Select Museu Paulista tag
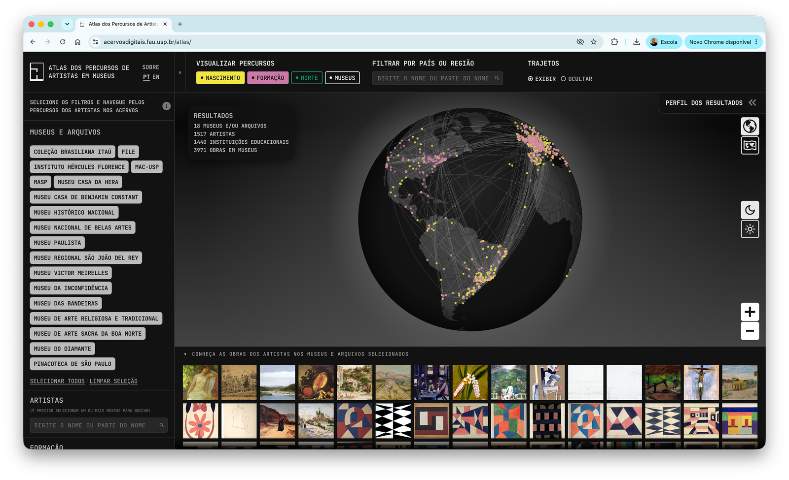This screenshot has width=789, height=480. tap(57, 243)
